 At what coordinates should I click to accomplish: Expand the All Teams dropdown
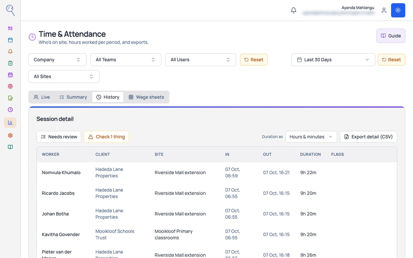click(126, 60)
